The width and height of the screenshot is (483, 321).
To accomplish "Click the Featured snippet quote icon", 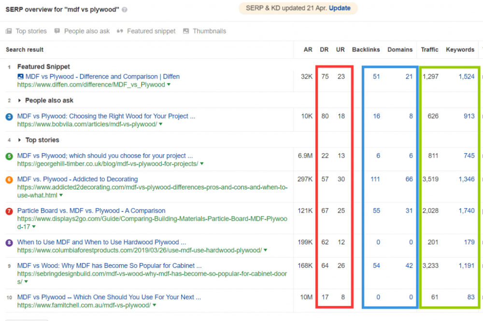I will pos(120,31).
